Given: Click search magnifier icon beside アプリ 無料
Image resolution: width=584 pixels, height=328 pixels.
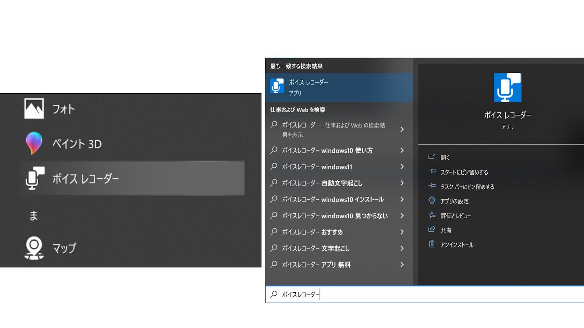Looking at the screenshot, I should coord(274,265).
